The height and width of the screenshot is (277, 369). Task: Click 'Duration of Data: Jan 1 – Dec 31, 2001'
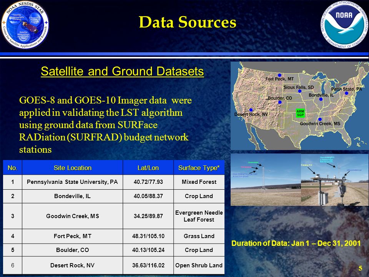(x=296, y=243)
